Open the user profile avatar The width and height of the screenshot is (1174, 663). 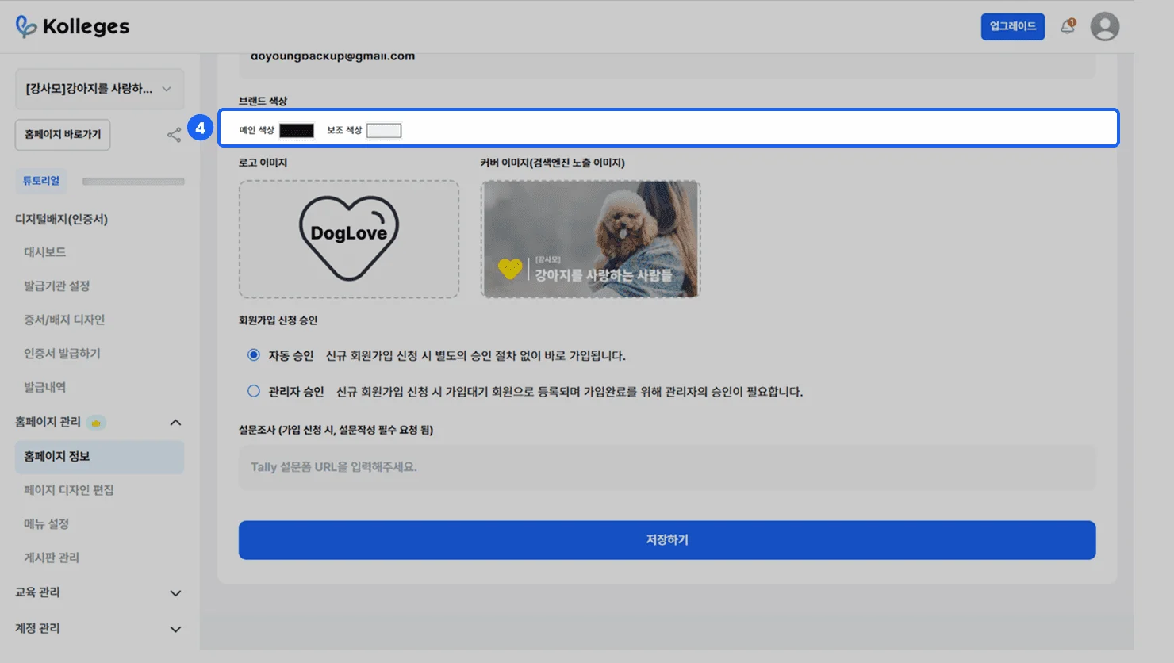(x=1104, y=27)
